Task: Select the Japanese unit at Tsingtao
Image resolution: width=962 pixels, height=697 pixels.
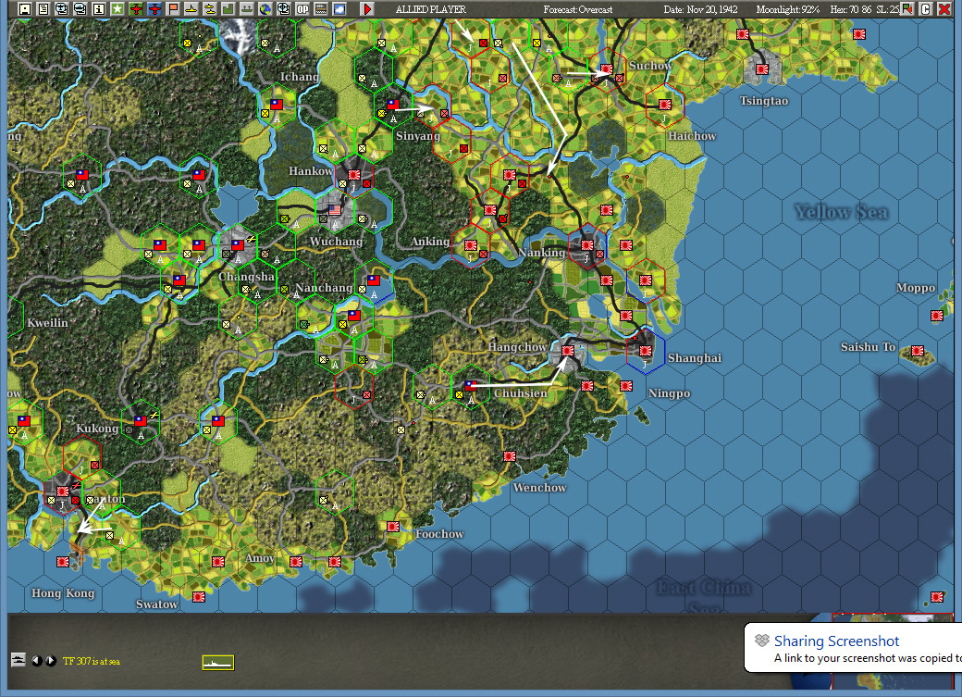Action: coord(762,69)
